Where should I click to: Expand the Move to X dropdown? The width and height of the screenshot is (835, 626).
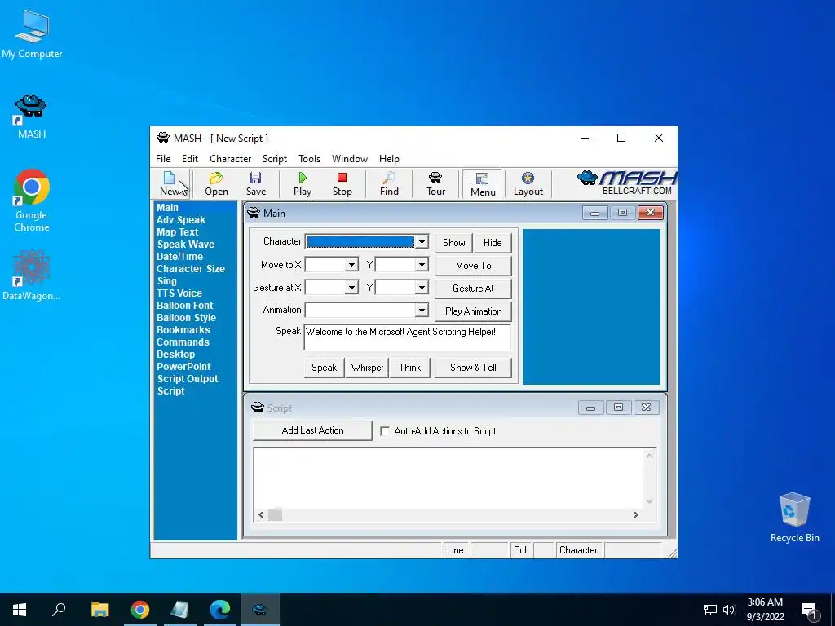(351, 265)
